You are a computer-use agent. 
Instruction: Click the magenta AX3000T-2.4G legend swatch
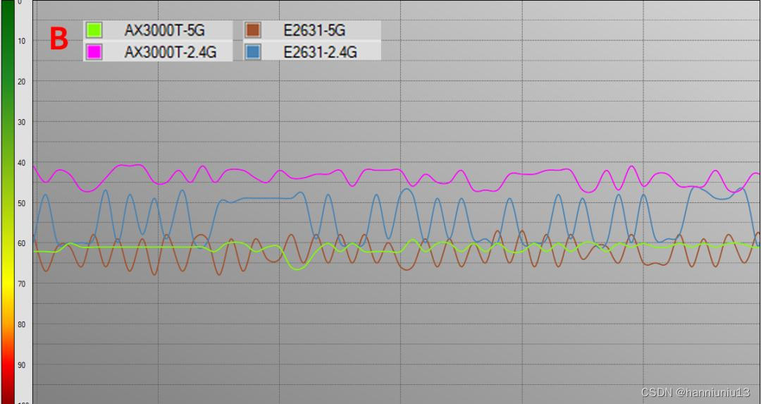pos(94,51)
